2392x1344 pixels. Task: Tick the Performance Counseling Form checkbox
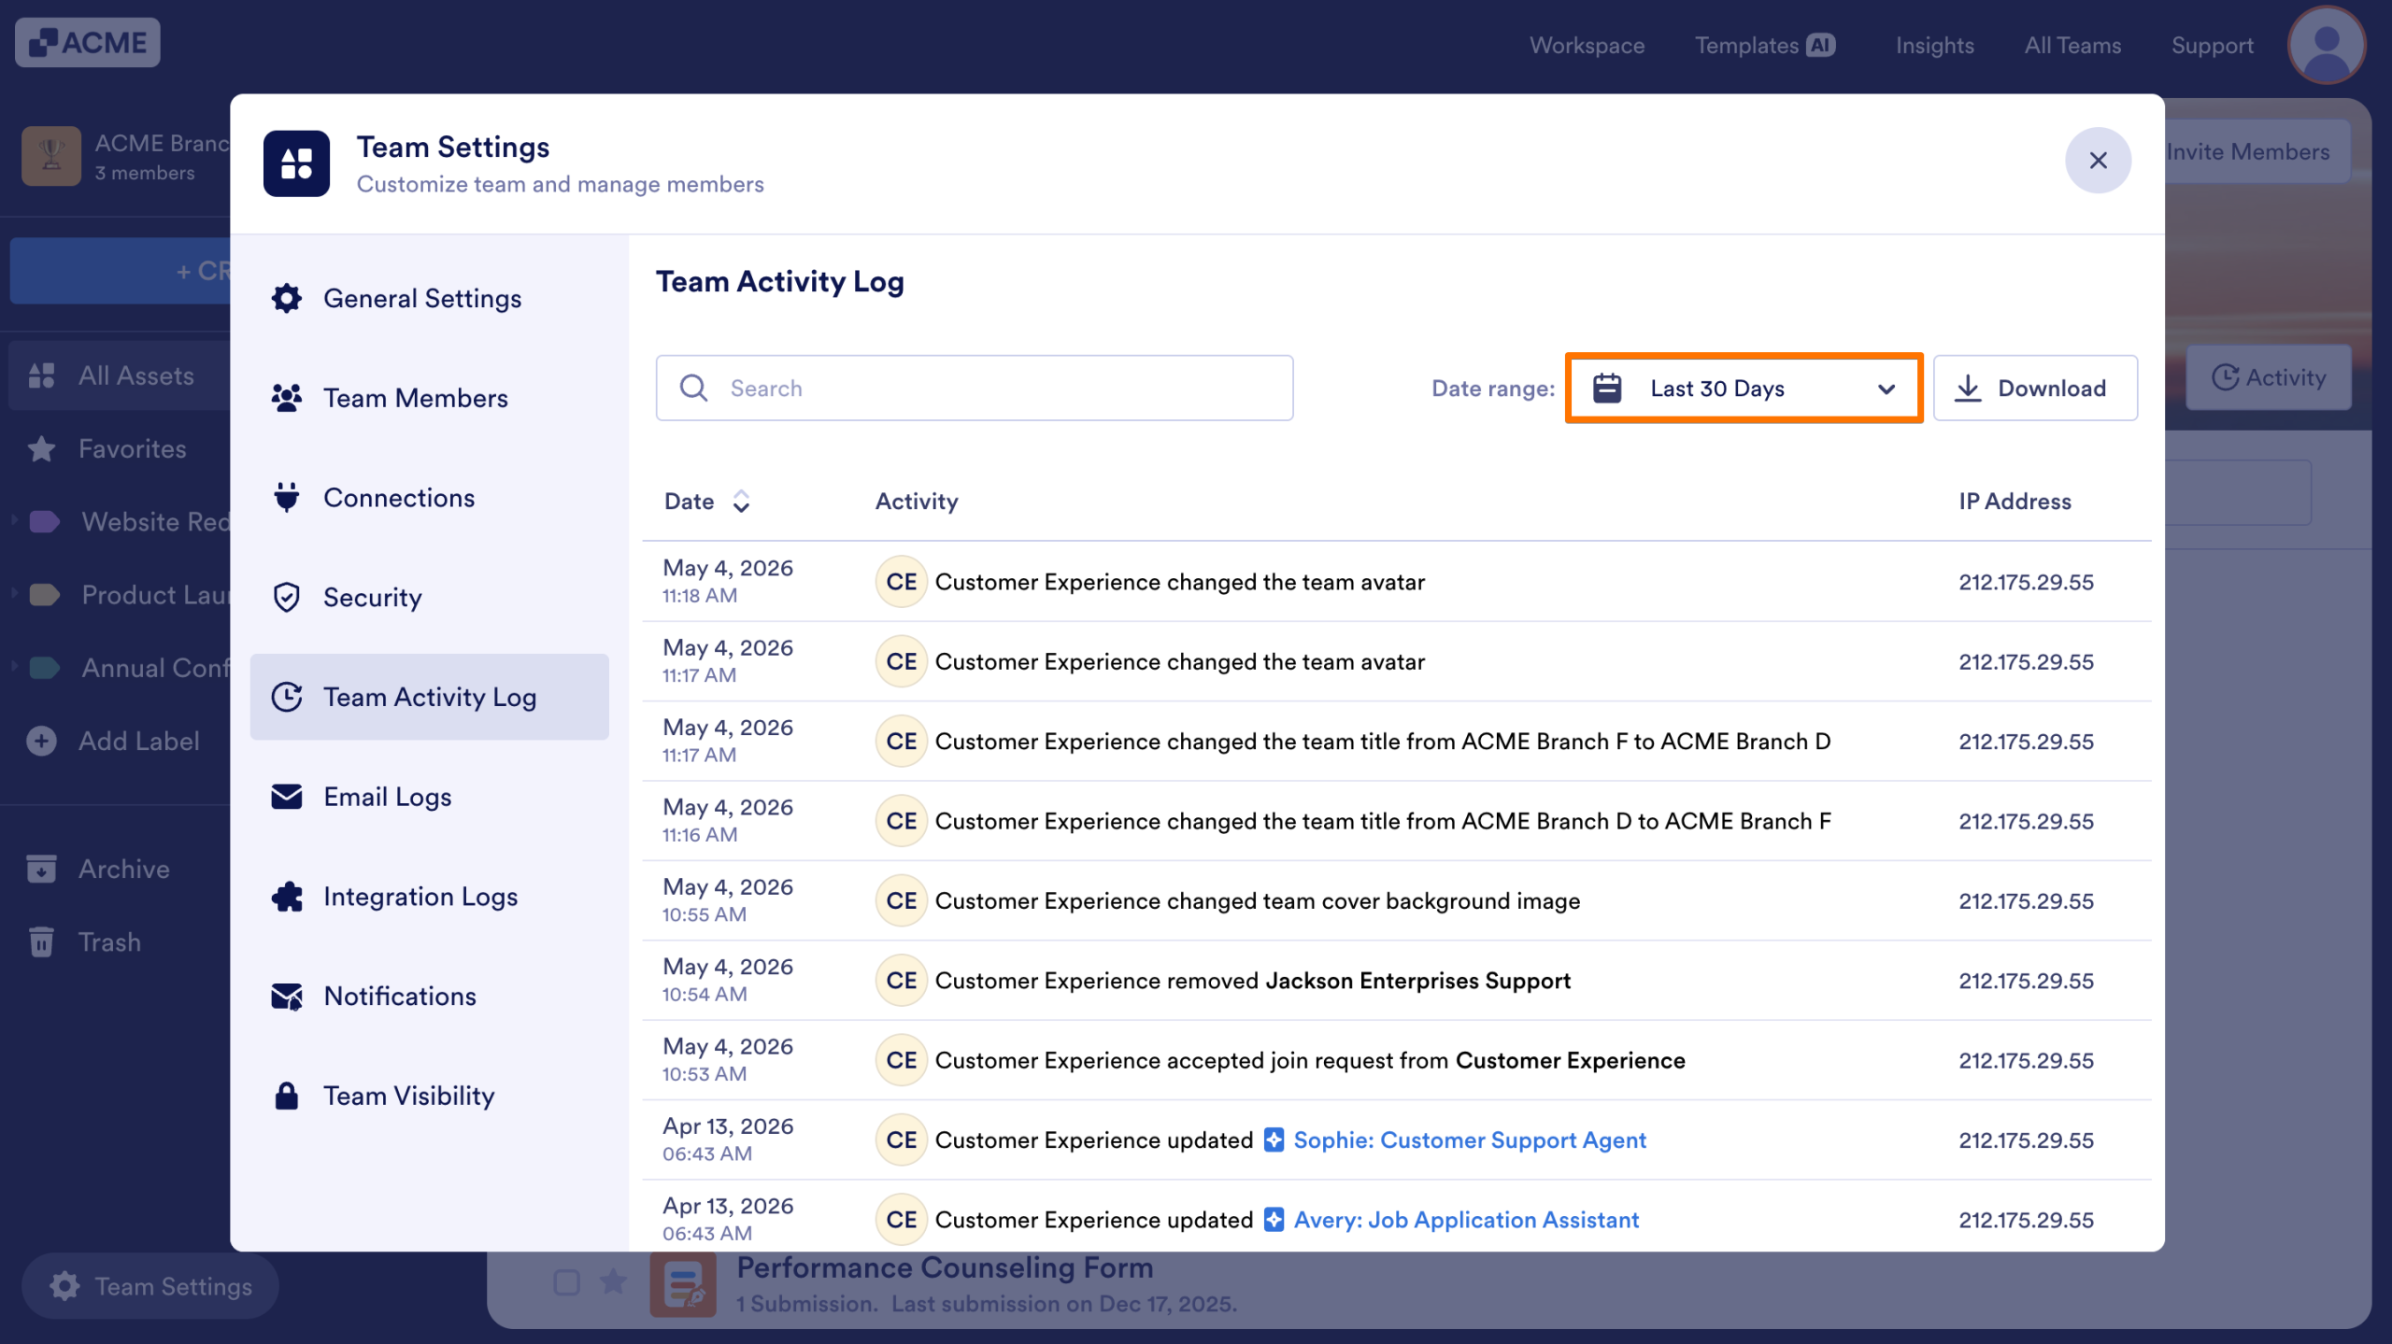566,1282
